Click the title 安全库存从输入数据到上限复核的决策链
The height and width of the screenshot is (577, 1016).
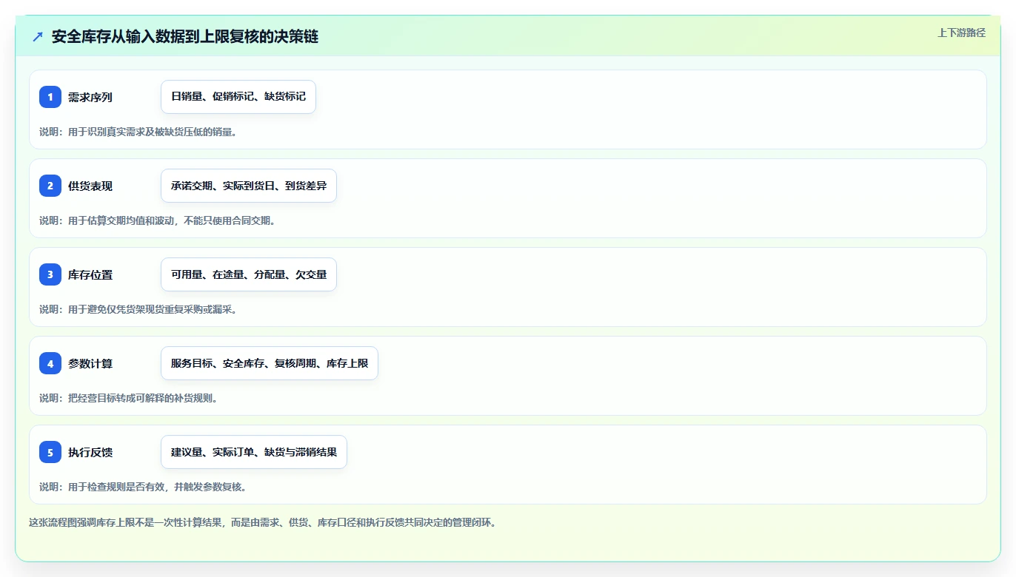pos(185,36)
